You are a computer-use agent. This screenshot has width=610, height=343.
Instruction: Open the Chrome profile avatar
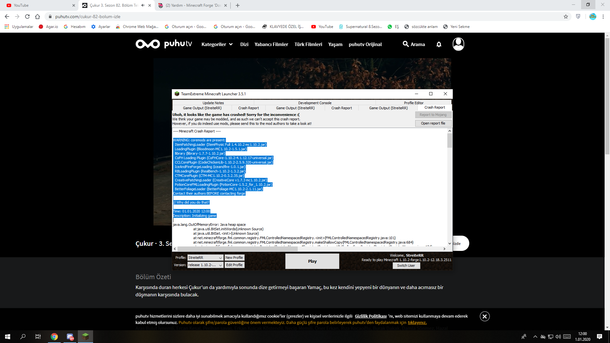pos(593,17)
